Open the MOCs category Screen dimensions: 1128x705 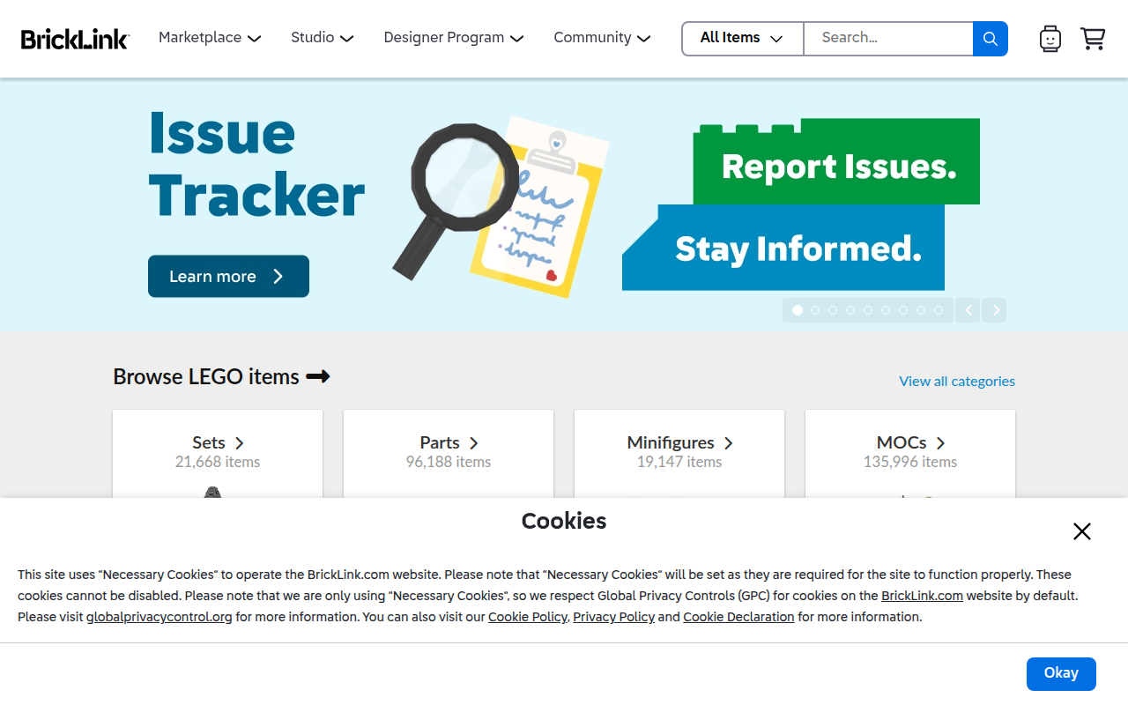910,442
